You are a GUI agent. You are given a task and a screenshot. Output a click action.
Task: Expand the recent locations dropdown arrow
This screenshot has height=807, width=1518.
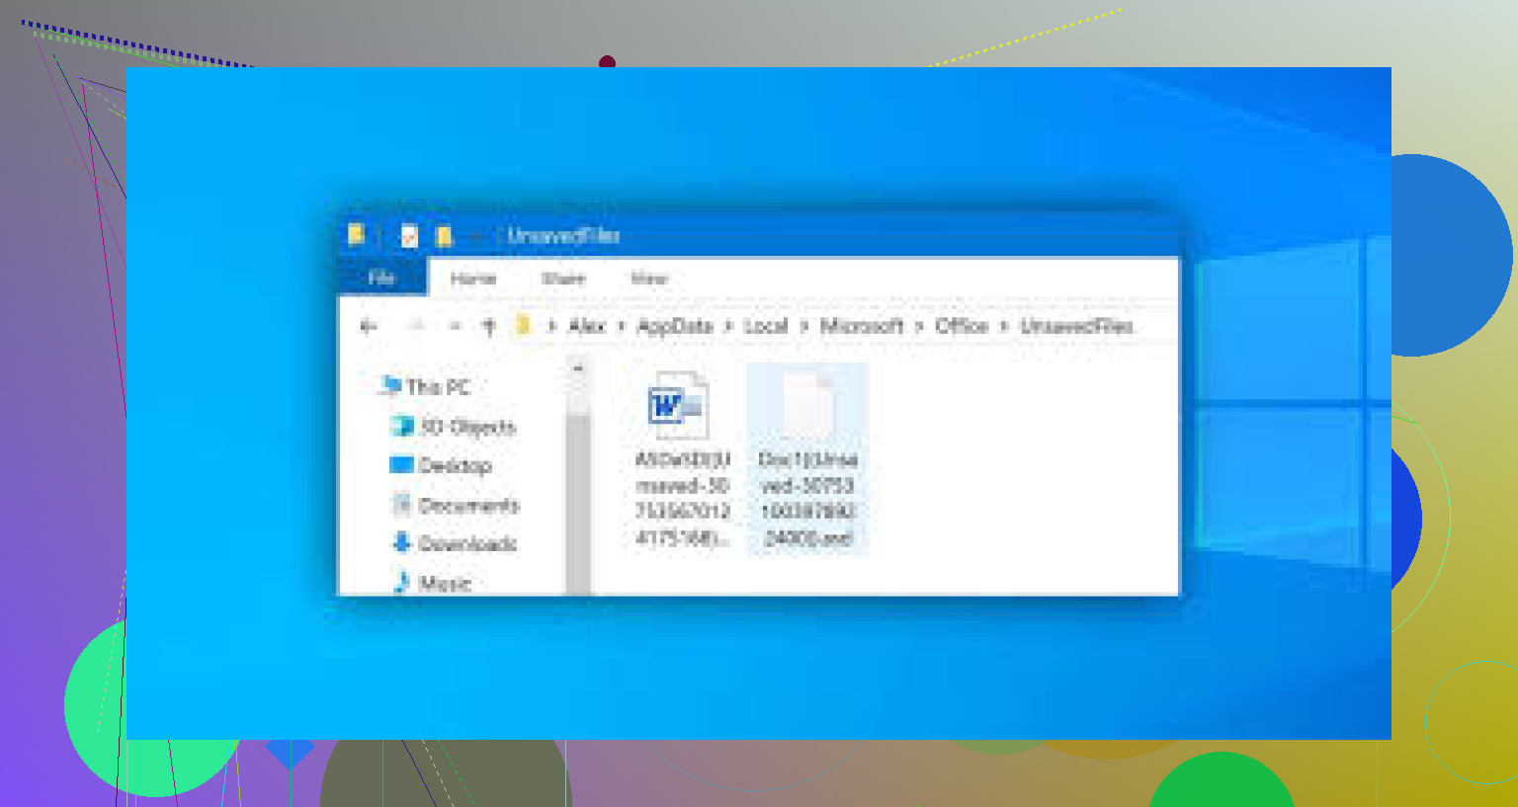pyautogui.click(x=455, y=326)
